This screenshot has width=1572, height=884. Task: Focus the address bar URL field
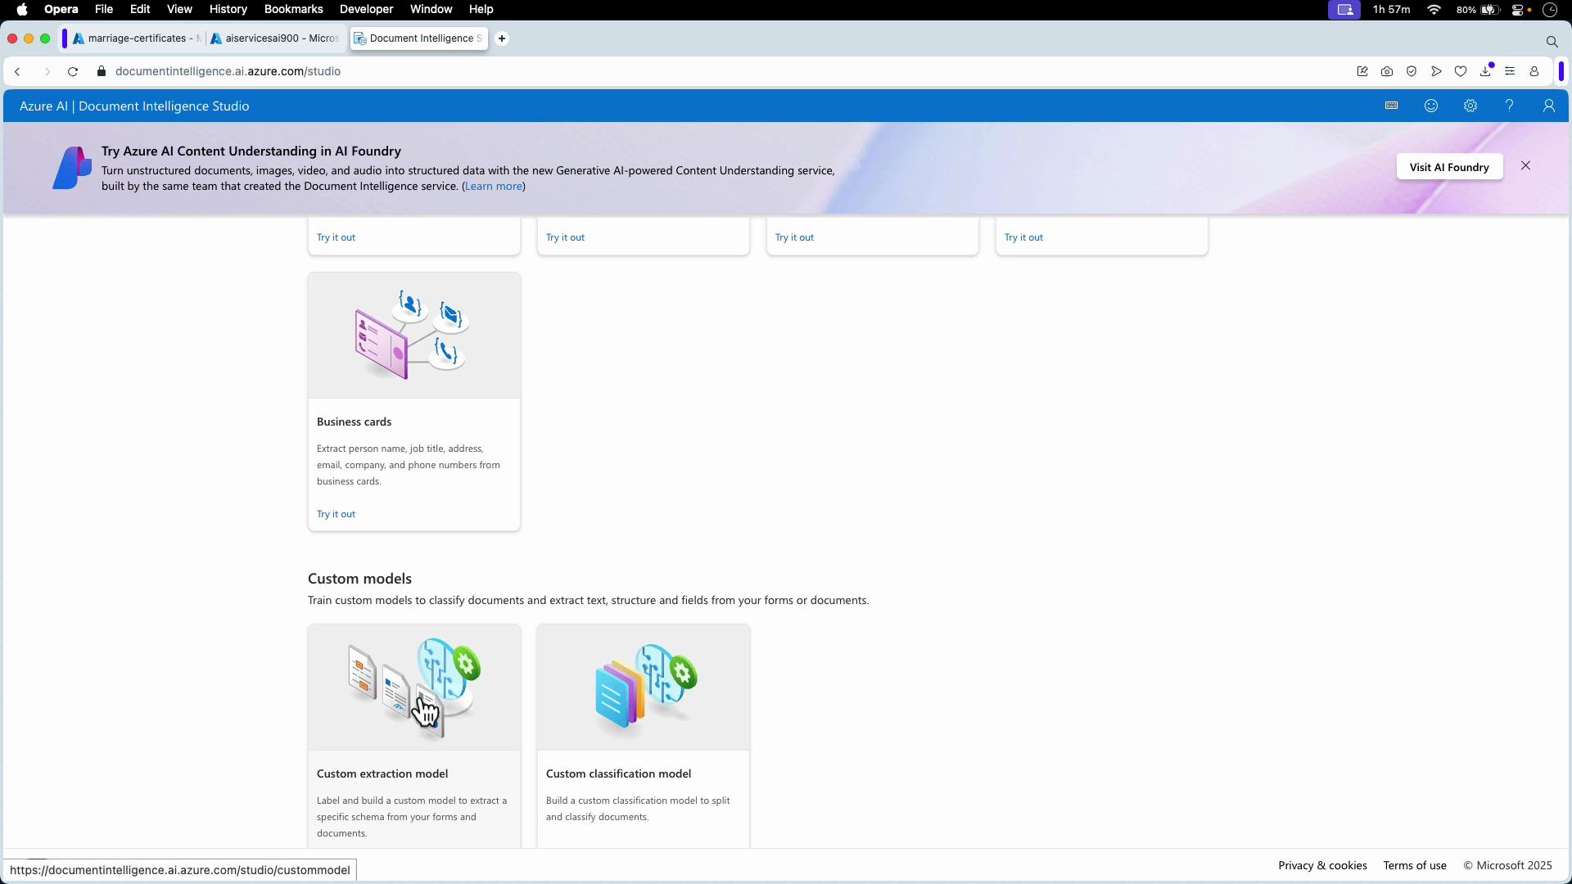coord(228,71)
